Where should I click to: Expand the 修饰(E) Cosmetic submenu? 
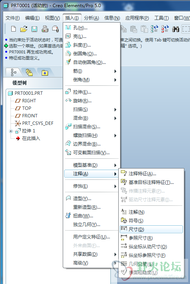[92, 186]
